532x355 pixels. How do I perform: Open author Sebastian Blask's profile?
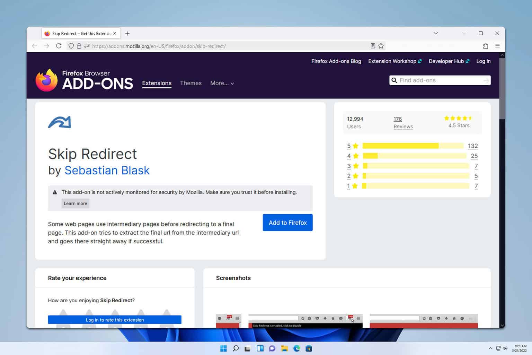pos(107,170)
